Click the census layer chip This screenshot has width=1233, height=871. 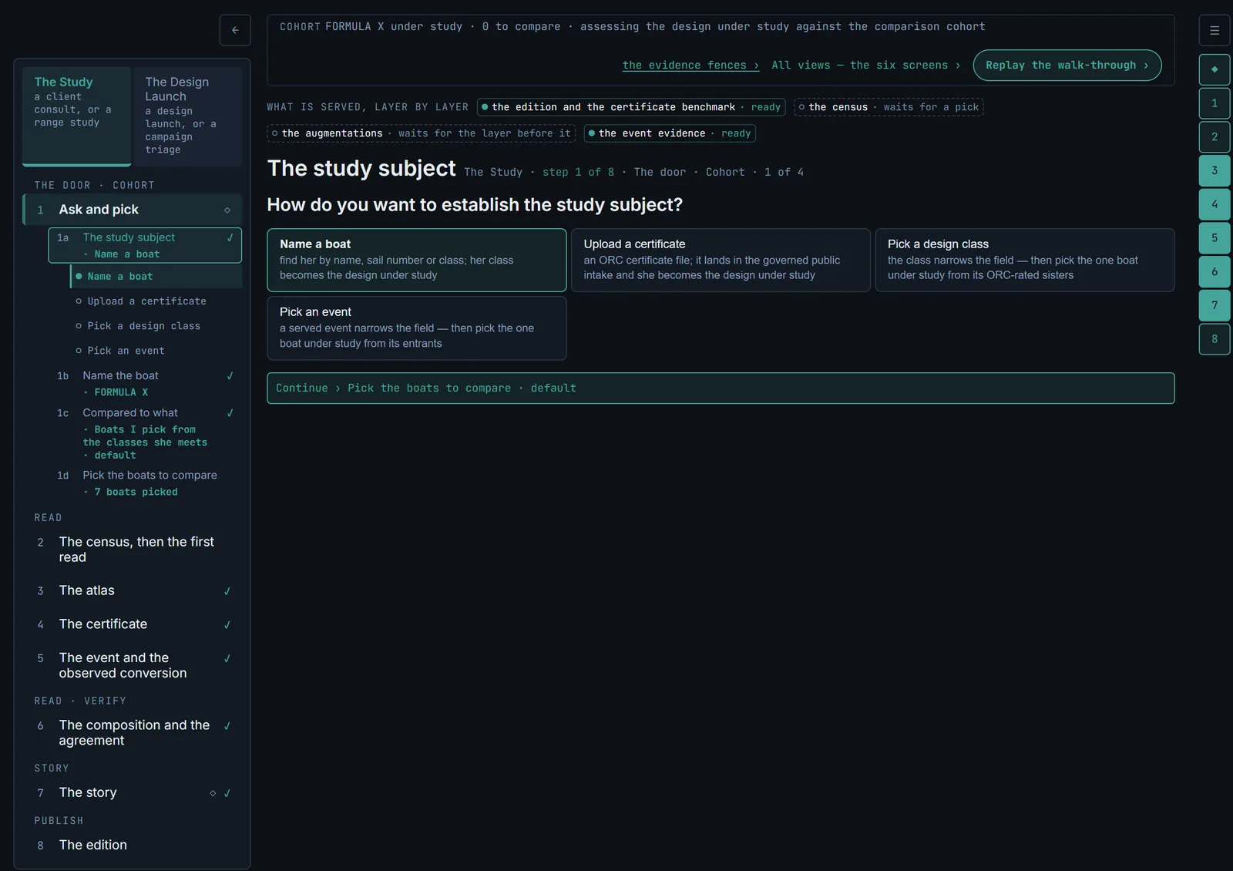tap(889, 107)
